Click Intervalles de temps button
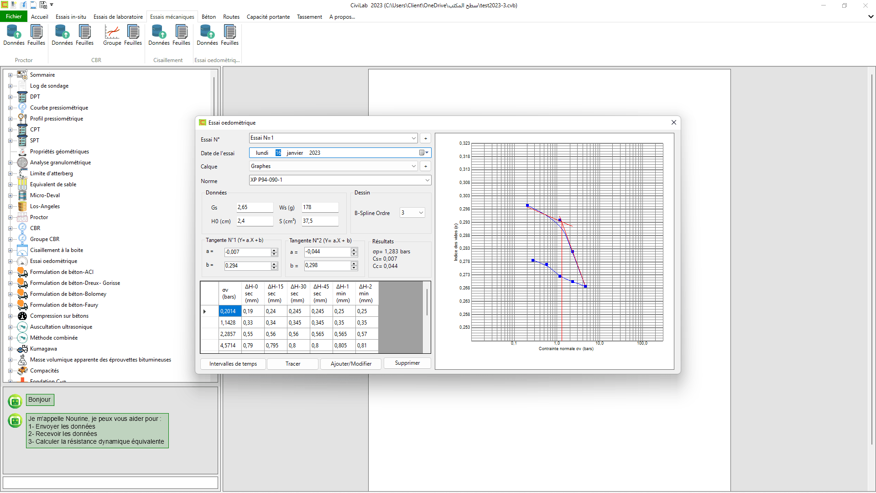Viewport: 876px width, 493px height. click(233, 364)
